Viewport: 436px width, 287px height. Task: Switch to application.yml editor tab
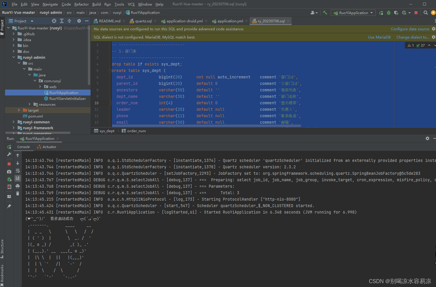pos(230,21)
